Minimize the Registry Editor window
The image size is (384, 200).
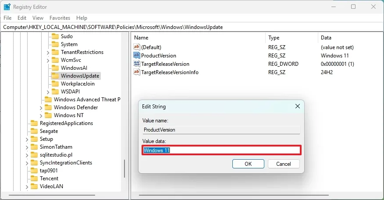(334, 7)
